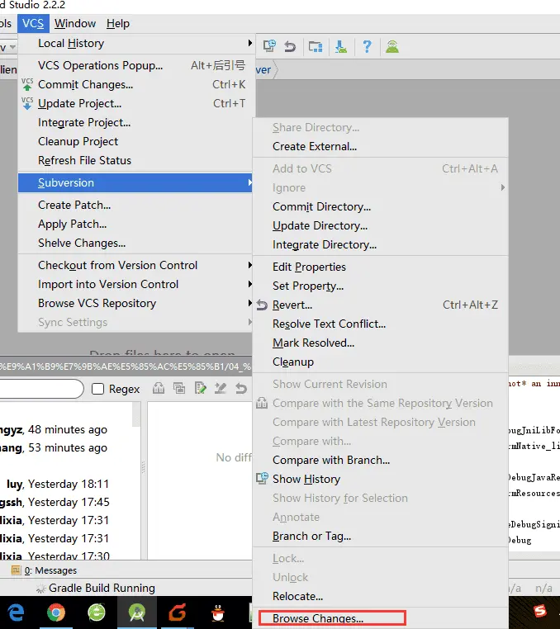Open Microsoft Edge from the taskbar
This screenshot has width=560, height=629.
click(x=16, y=612)
